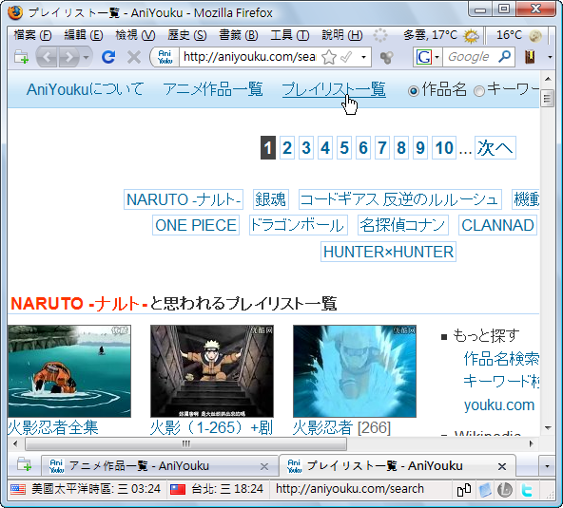Go to page 5 of results
This screenshot has width=563, height=508.
coord(344,148)
